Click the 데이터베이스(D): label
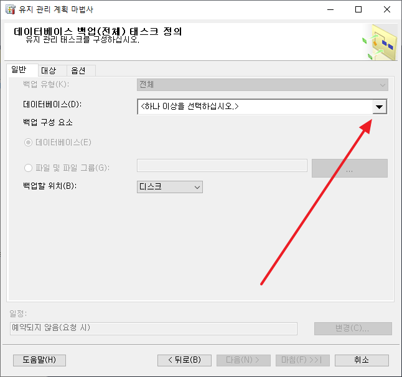This screenshot has width=402, height=377. point(52,105)
